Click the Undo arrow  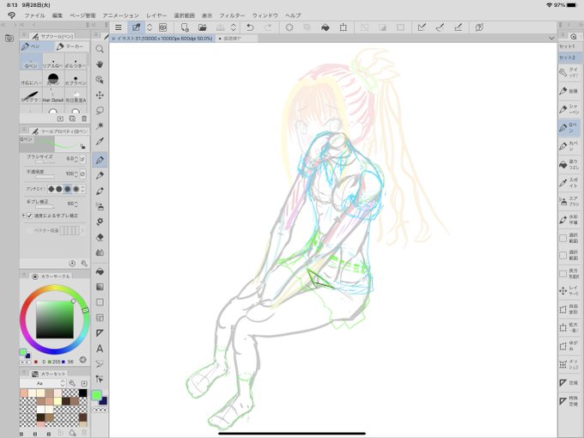[250, 27]
